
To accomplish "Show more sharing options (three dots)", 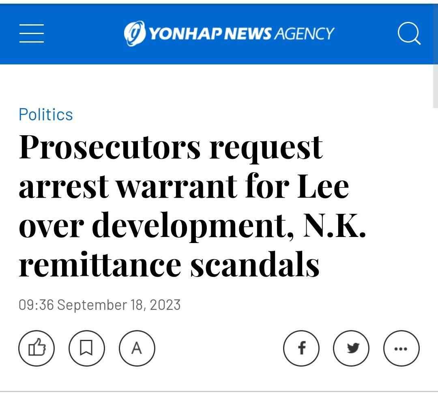I will coord(401,348).
